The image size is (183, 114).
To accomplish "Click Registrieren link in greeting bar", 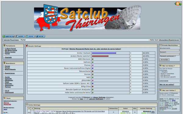I will [174, 40].
